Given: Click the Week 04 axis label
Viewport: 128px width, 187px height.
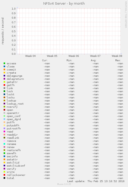Looking at the screenshot, I should click(x=30, y=56).
